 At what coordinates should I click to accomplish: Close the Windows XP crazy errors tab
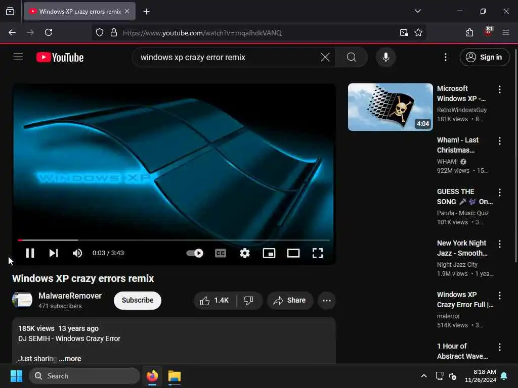127,11
